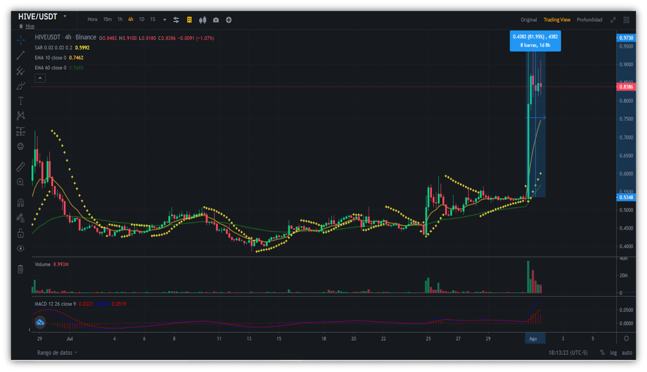Image resolution: width=647 pixels, height=372 pixels.
Task: Open the pitchfork drawing tool
Action: pyautogui.click(x=21, y=71)
